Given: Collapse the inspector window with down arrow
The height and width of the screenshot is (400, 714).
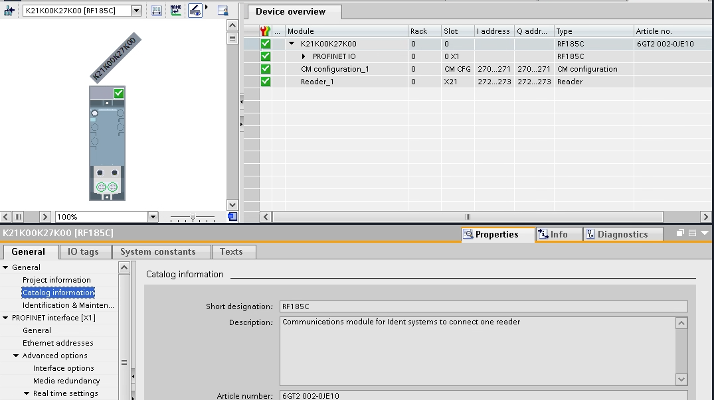Looking at the screenshot, I should tap(705, 233).
